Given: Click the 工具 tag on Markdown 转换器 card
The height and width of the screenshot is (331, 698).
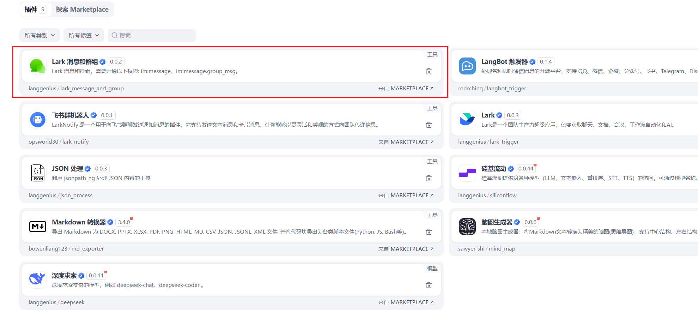Looking at the screenshot, I should (x=432, y=215).
